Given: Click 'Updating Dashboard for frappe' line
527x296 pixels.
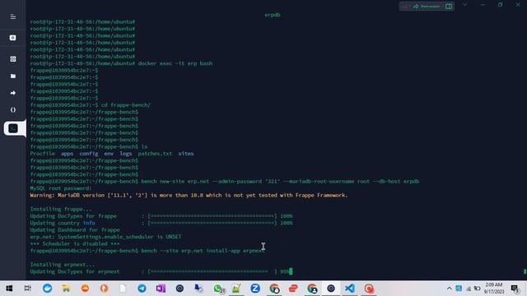Looking at the screenshot, I should coord(75,230).
